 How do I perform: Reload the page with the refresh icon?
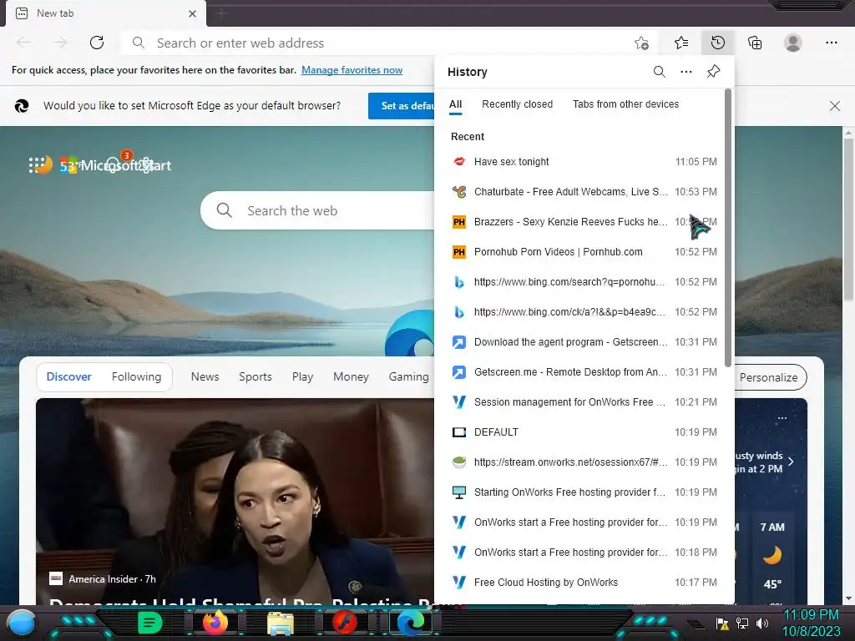(97, 43)
